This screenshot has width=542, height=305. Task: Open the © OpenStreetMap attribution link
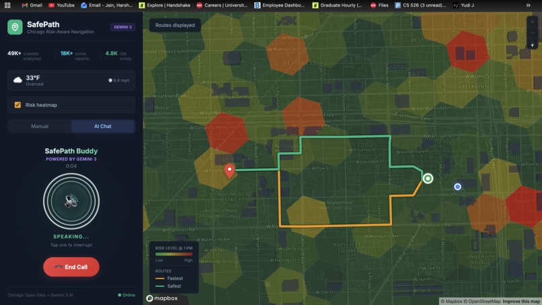482,302
